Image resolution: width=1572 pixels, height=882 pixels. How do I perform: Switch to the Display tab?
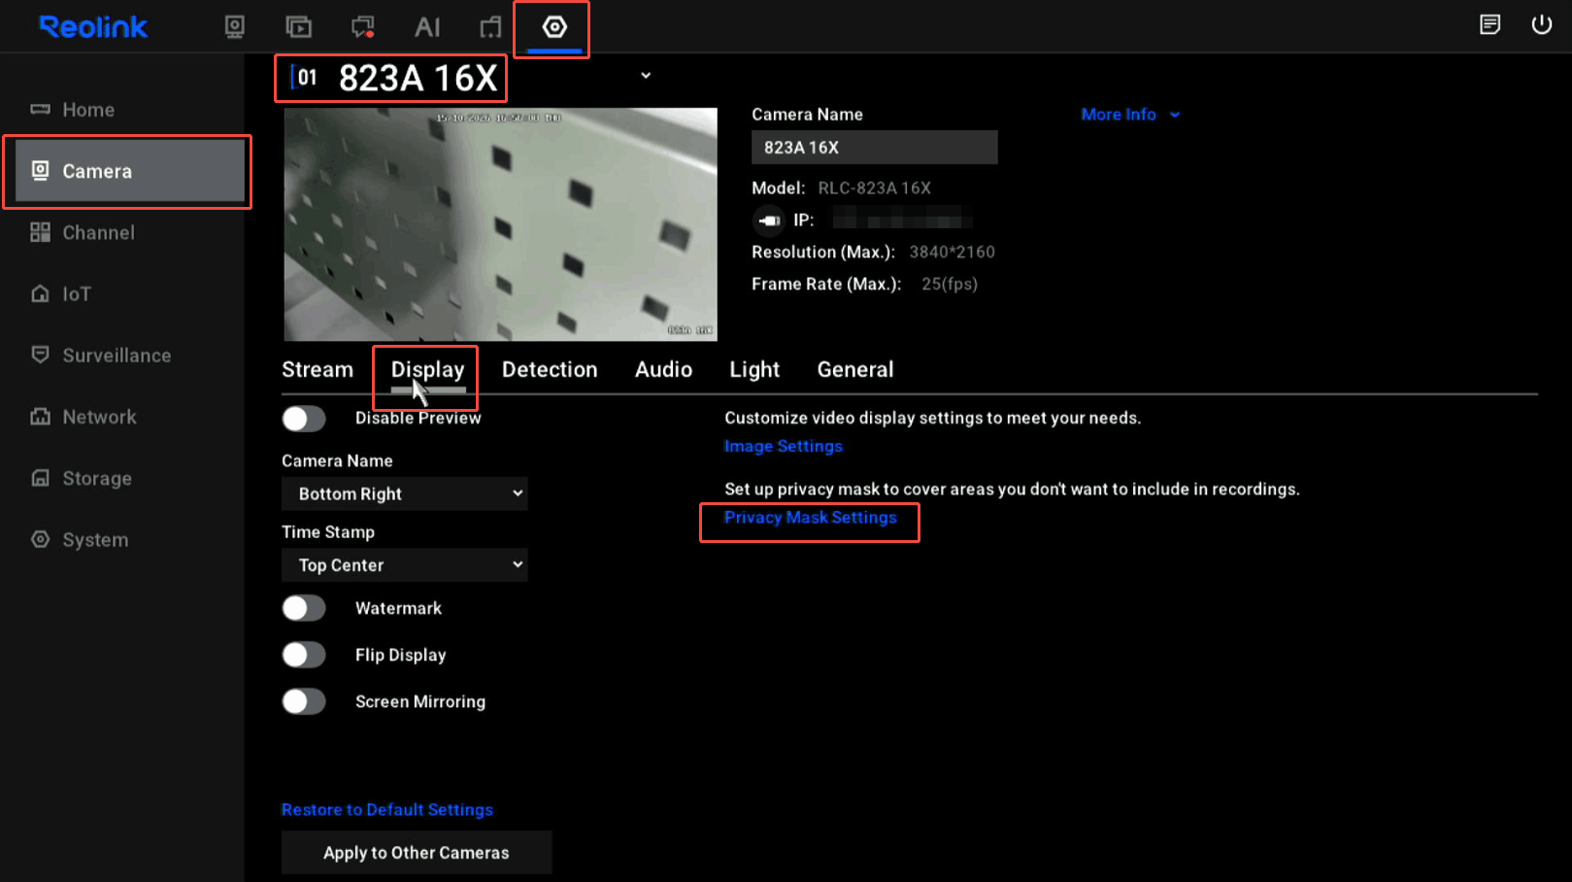tap(427, 370)
